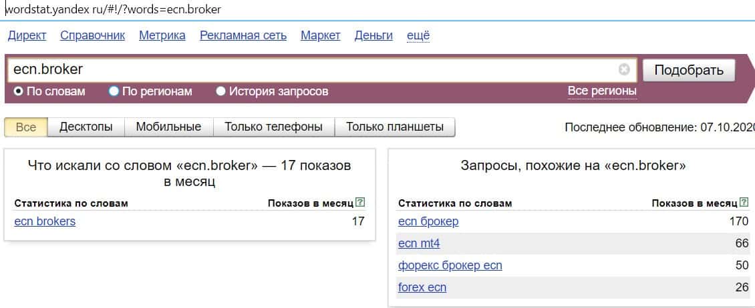Select the 50 impressions value
Image resolution: width=755 pixels, height=308 pixels.
[x=742, y=265]
